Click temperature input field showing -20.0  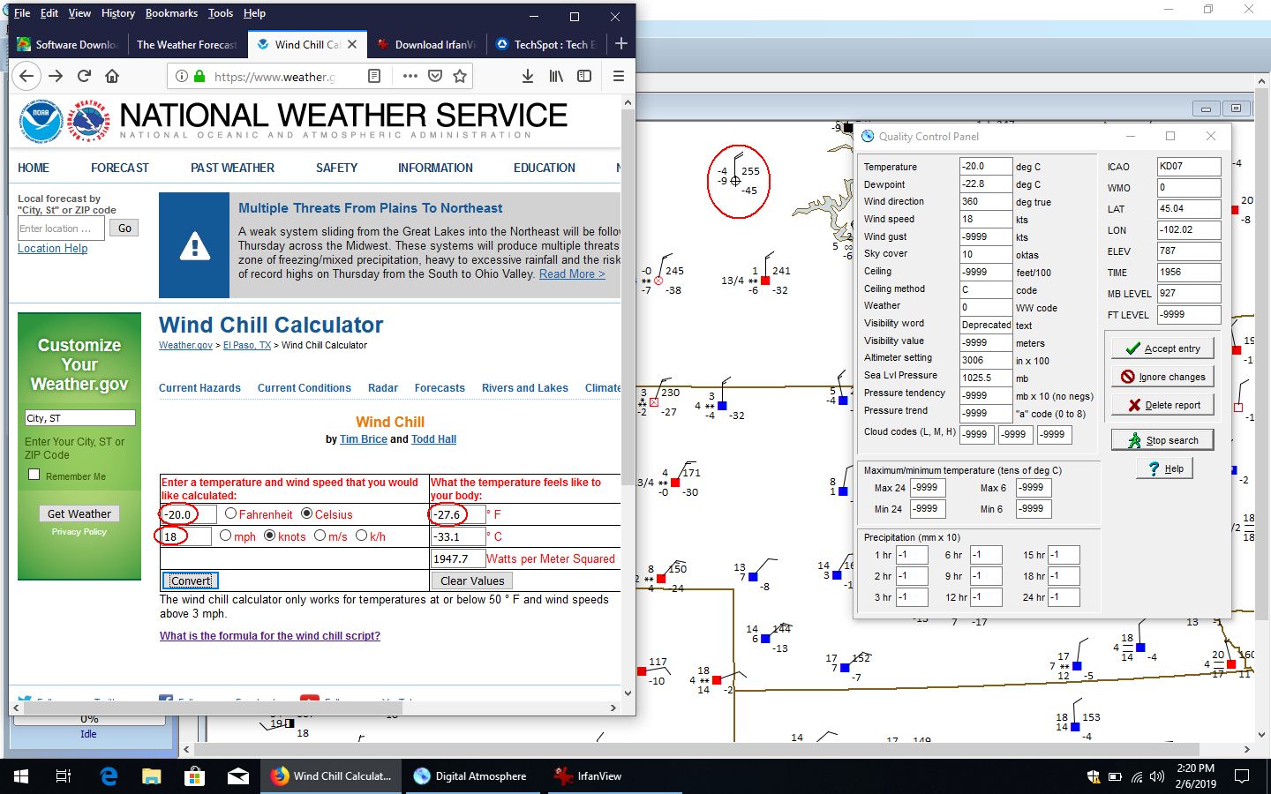click(189, 514)
